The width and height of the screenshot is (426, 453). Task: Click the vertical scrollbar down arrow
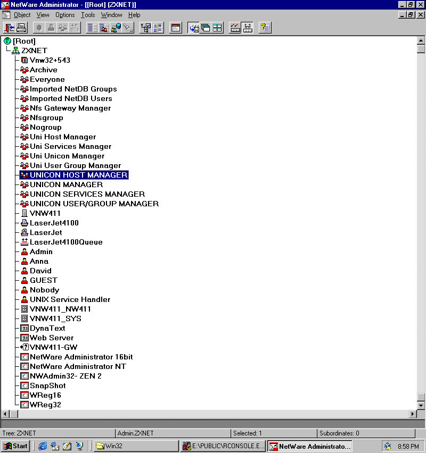pyautogui.click(x=421, y=405)
